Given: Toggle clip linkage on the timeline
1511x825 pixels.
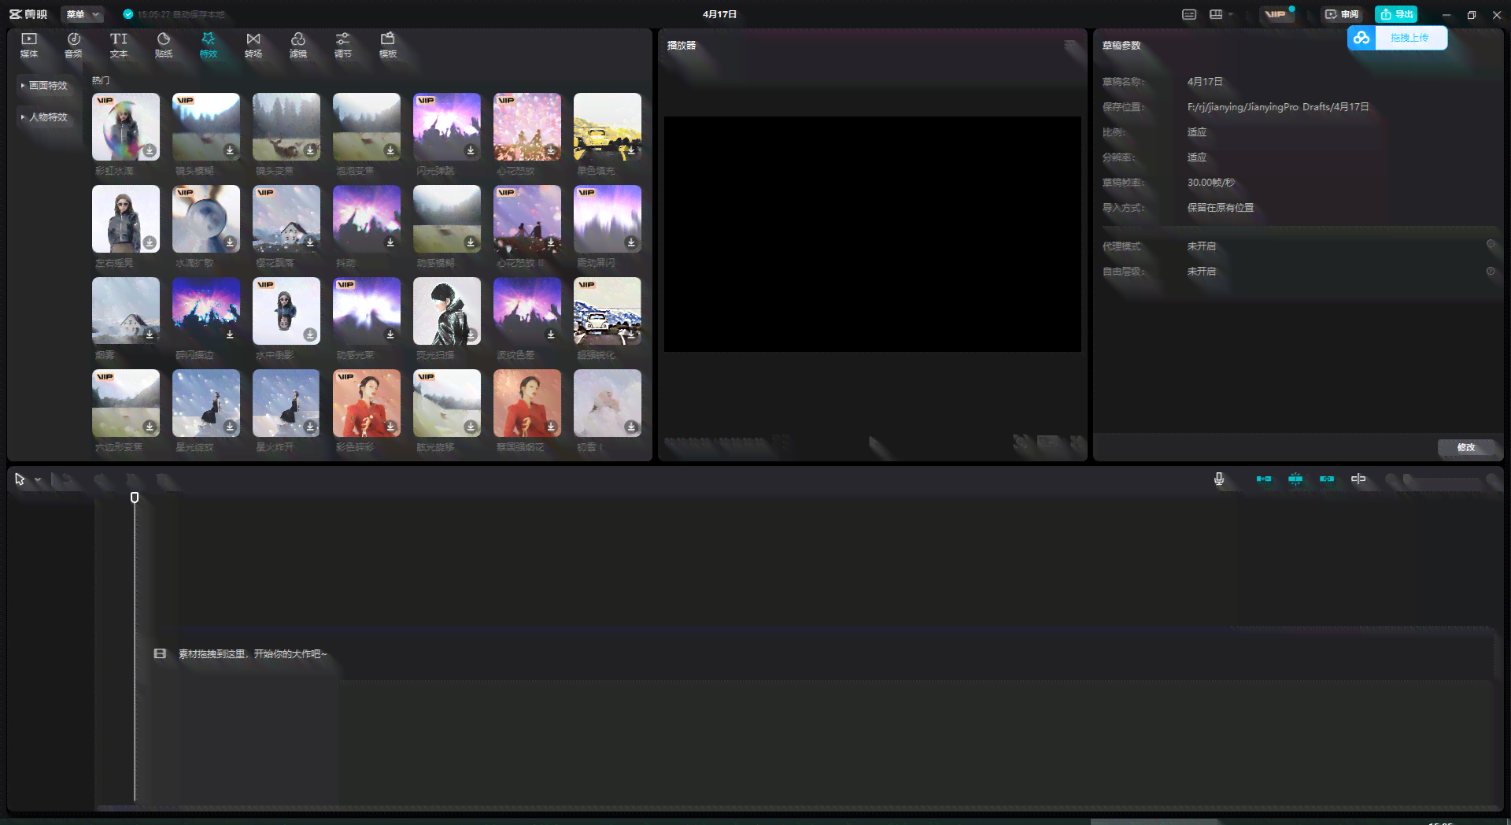Looking at the screenshot, I should pyautogui.click(x=1327, y=479).
